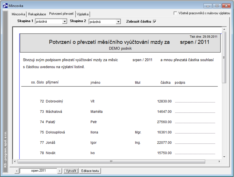The image size is (234, 177).
Task: Click the horizontal scrollbar left arrow
Action: 15,161
